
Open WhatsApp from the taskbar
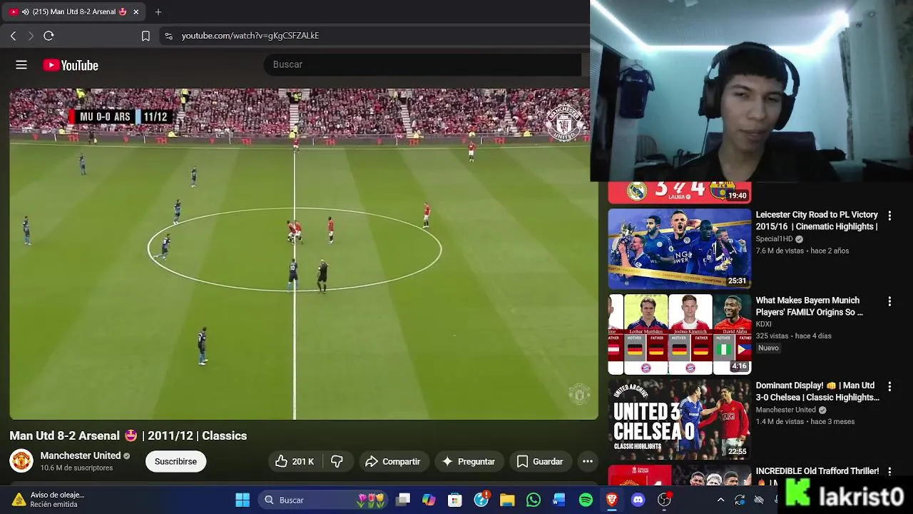534,500
